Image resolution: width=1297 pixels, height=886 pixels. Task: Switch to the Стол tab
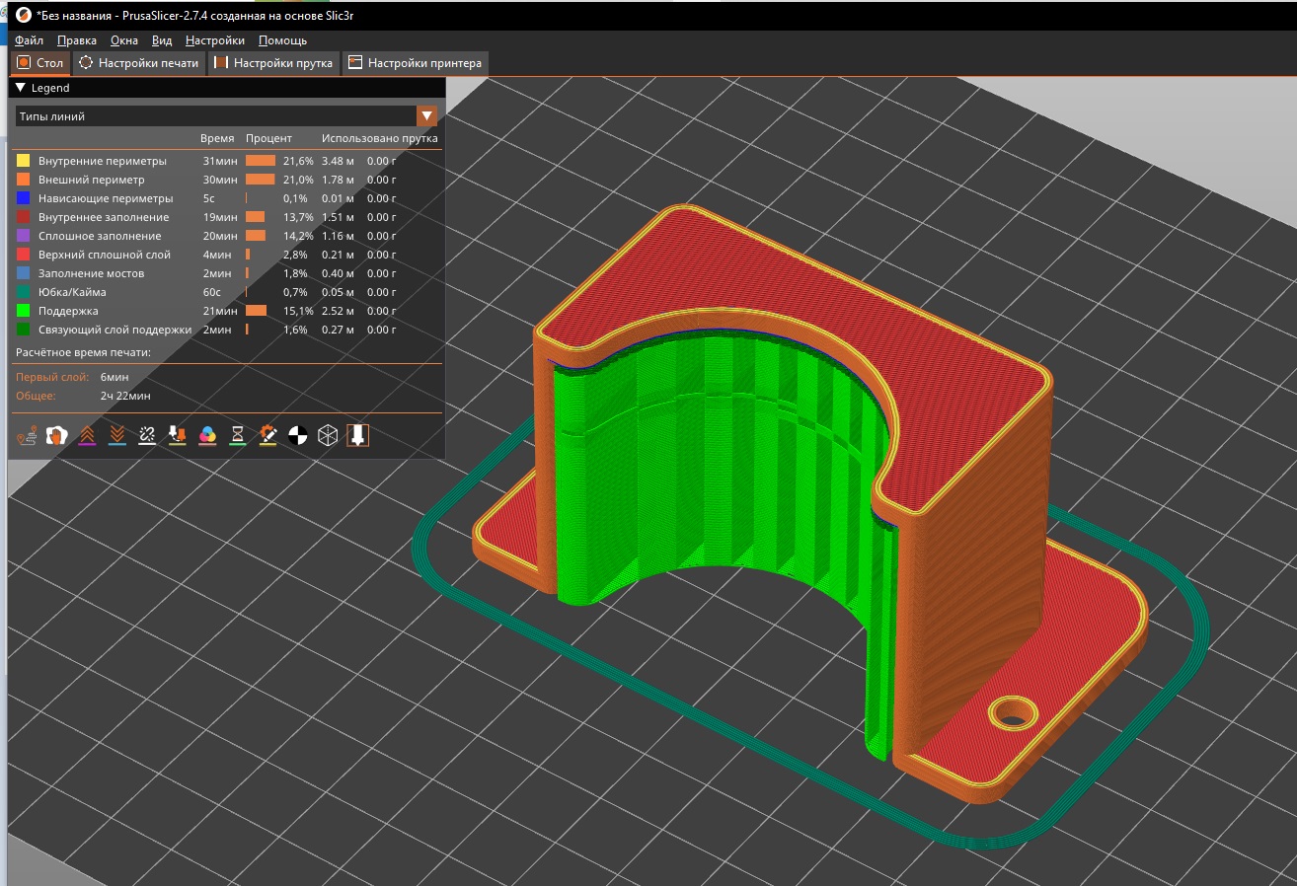[x=40, y=63]
